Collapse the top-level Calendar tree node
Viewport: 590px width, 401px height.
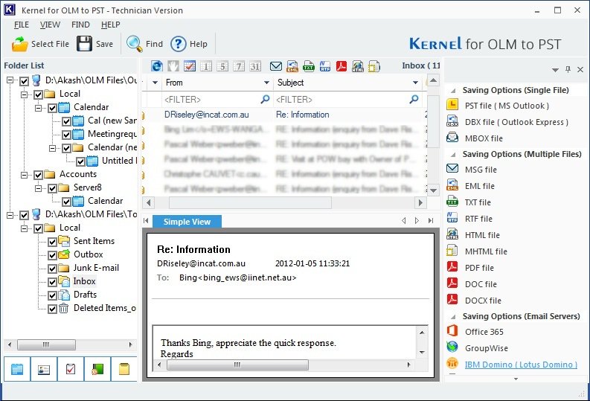[x=38, y=108]
